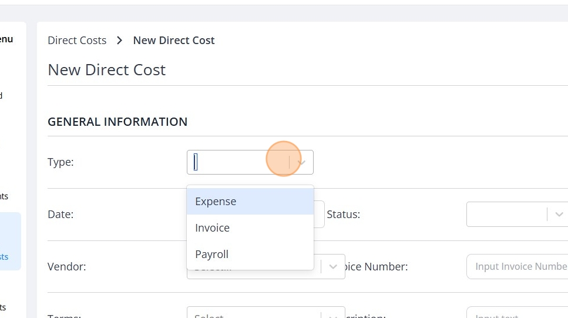568x318 pixels.
Task: Click the New Direct Cost page heading
Action: click(x=107, y=70)
